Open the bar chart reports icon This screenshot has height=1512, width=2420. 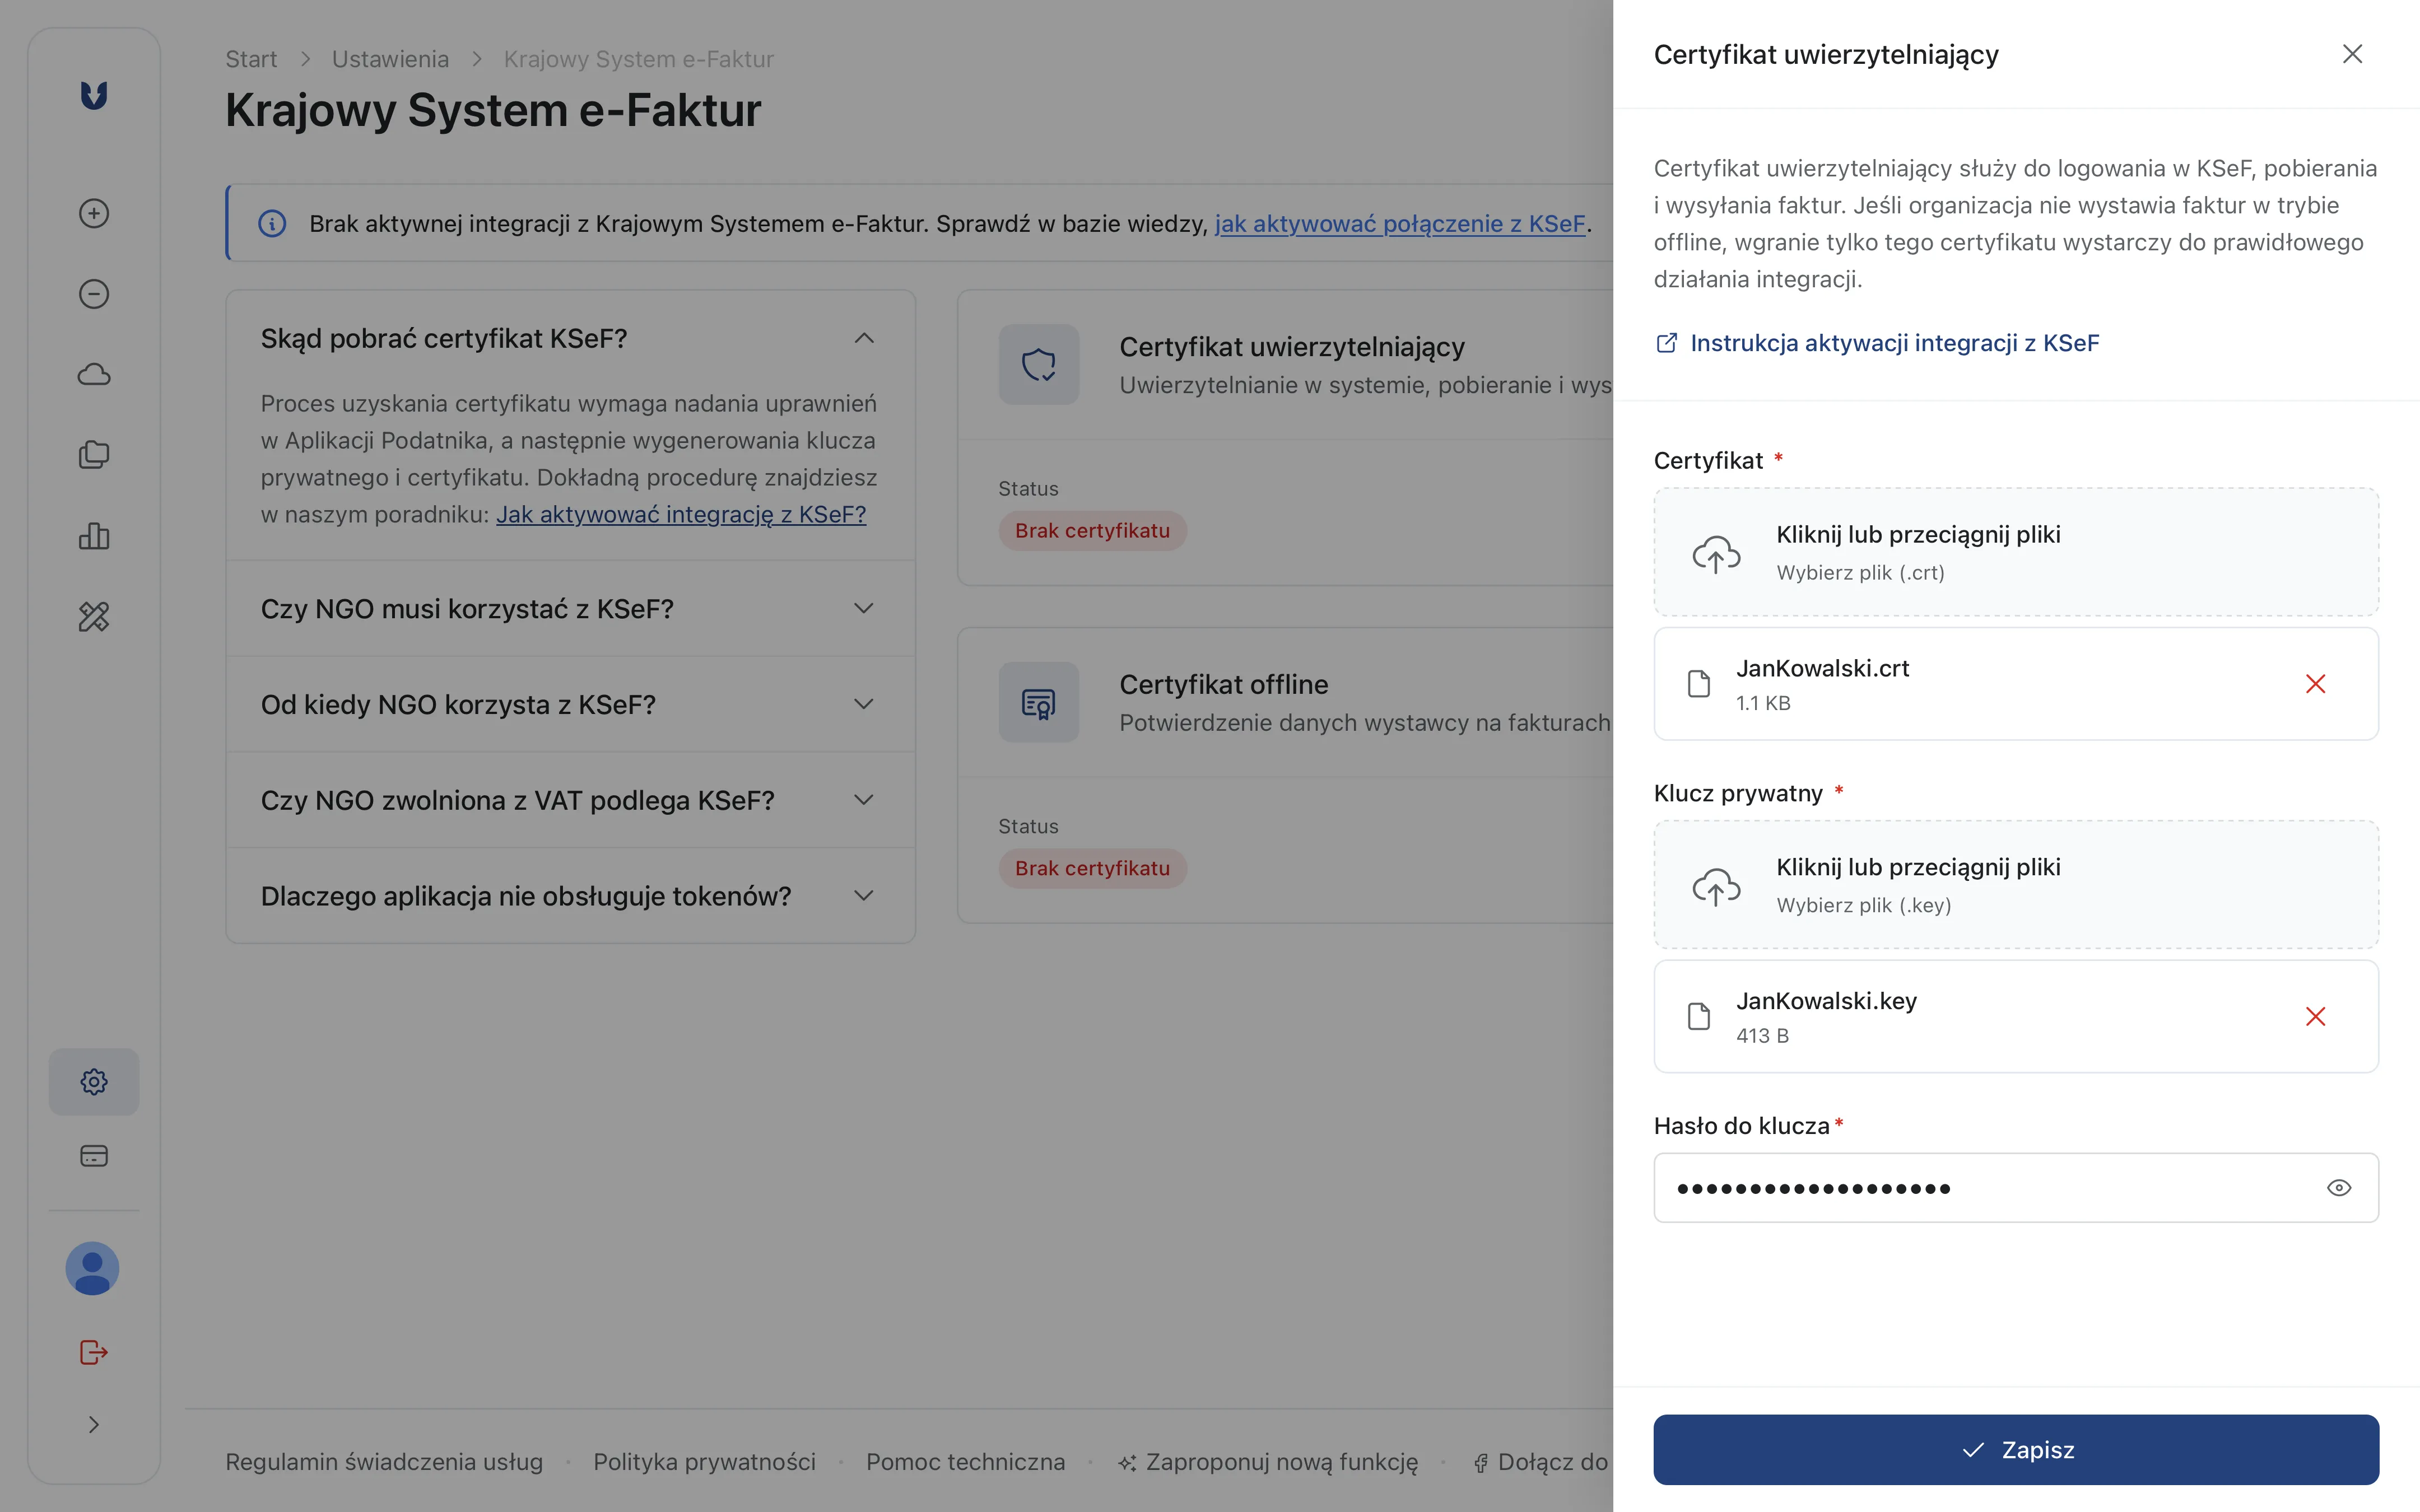[x=94, y=536]
